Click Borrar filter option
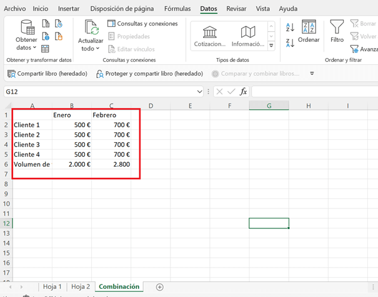The height and width of the screenshot is (297, 378). point(363,24)
